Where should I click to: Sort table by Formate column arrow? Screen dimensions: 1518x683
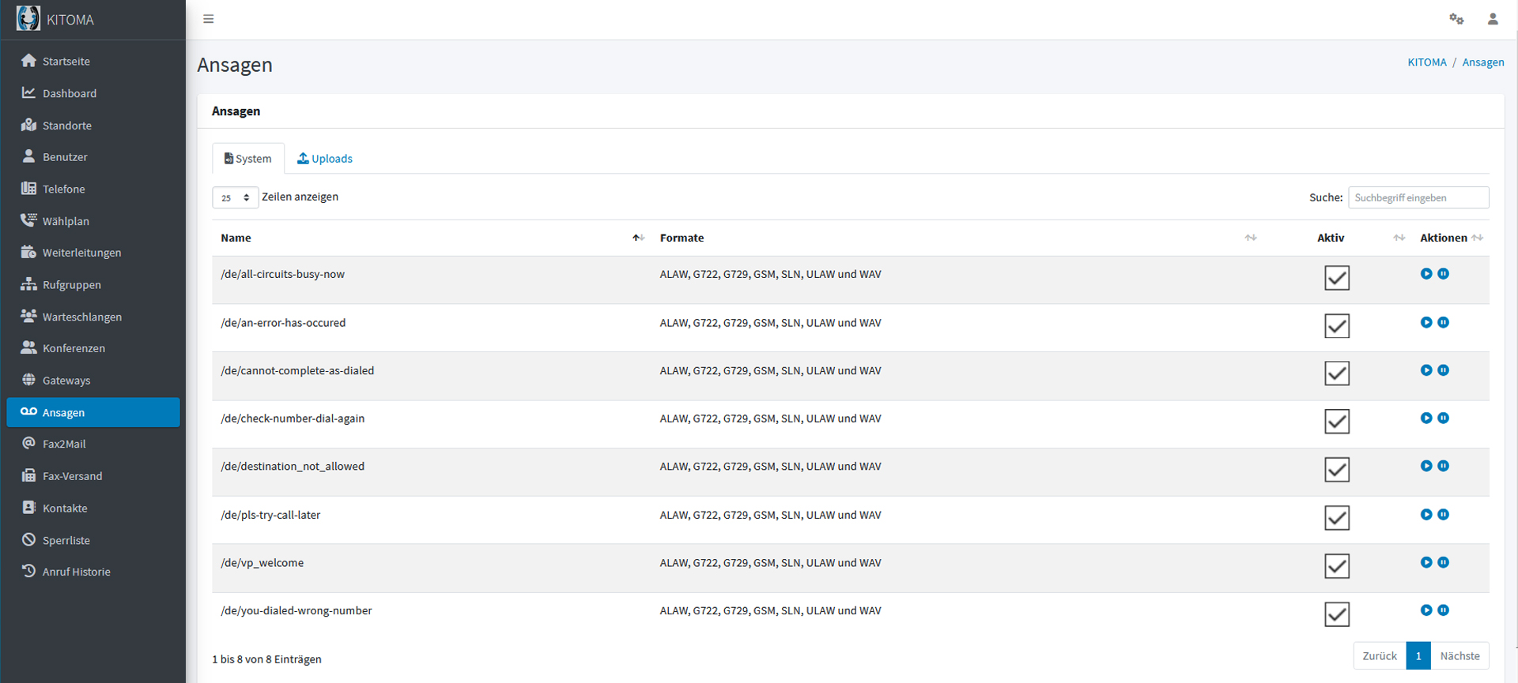[x=1251, y=238]
